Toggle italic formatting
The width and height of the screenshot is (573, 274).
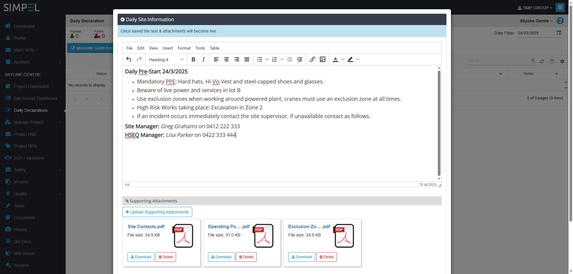[204, 59]
